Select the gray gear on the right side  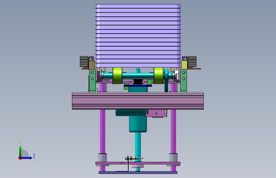192,61
